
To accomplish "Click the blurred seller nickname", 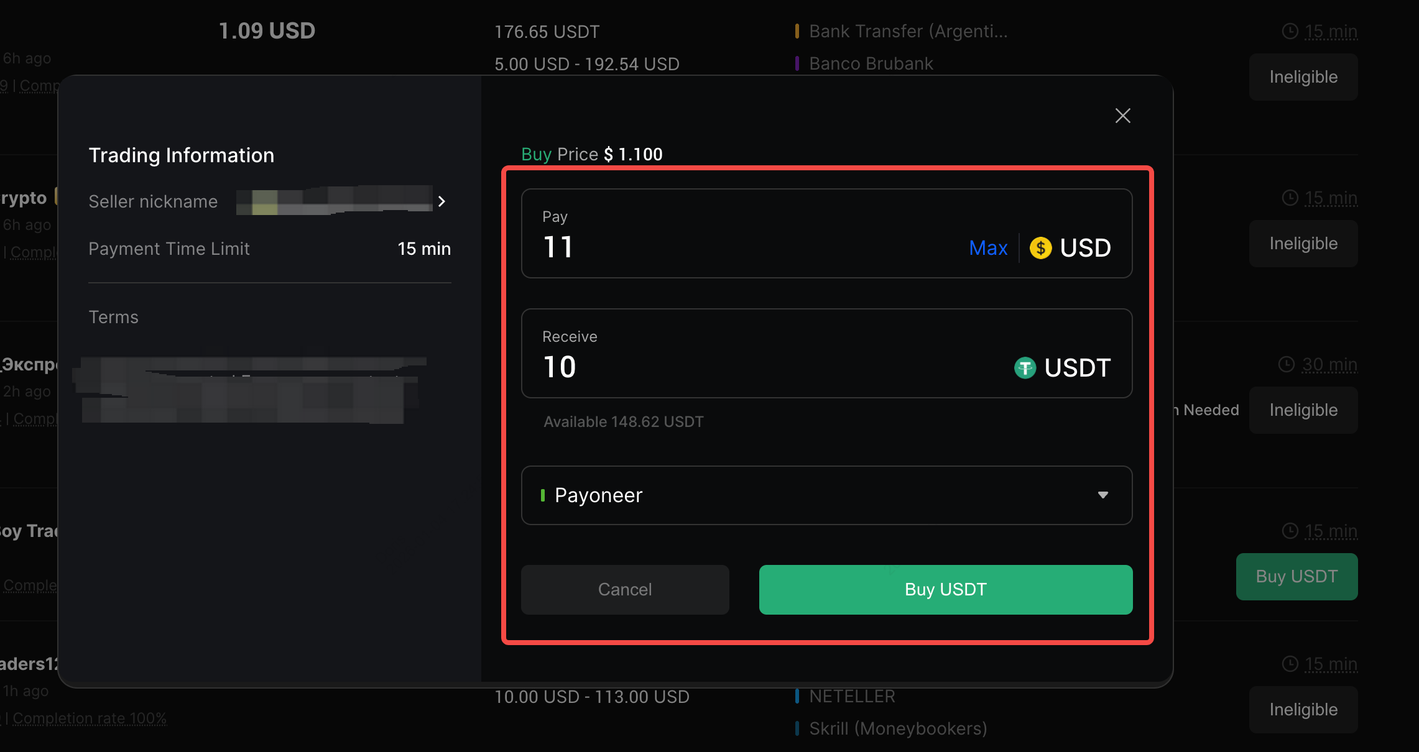I will [335, 201].
